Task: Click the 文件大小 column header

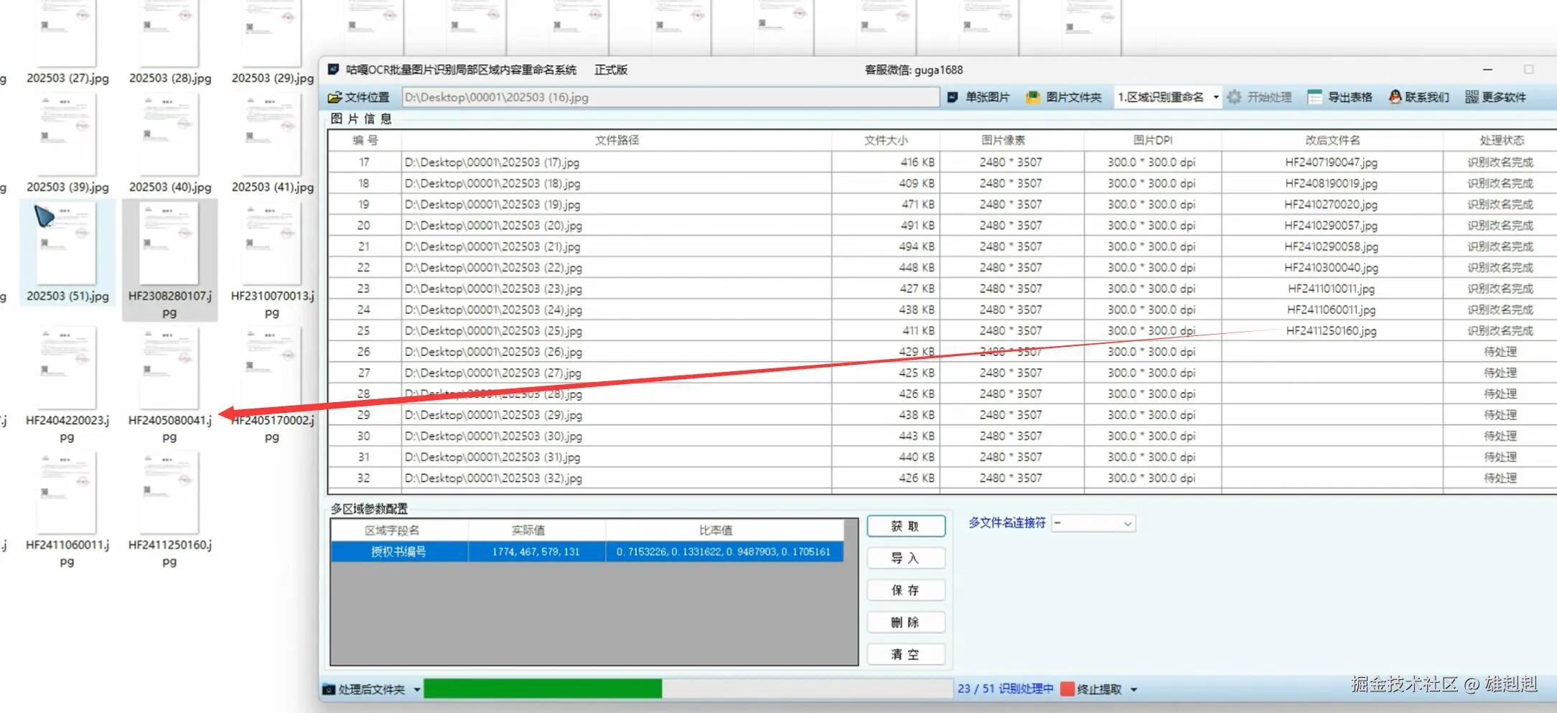Action: coord(886,141)
